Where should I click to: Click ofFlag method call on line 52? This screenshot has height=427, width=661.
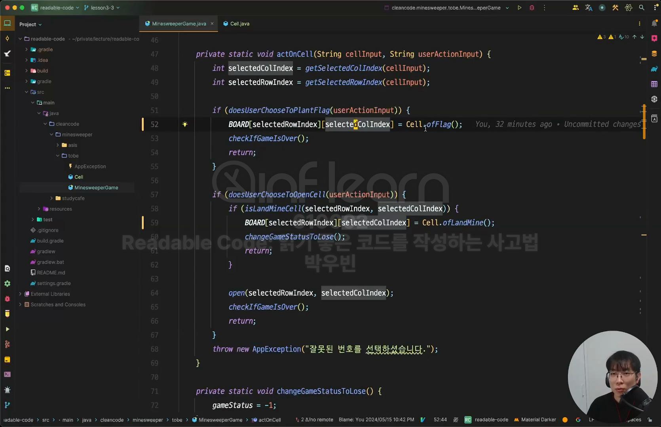click(x=439, y=125)
